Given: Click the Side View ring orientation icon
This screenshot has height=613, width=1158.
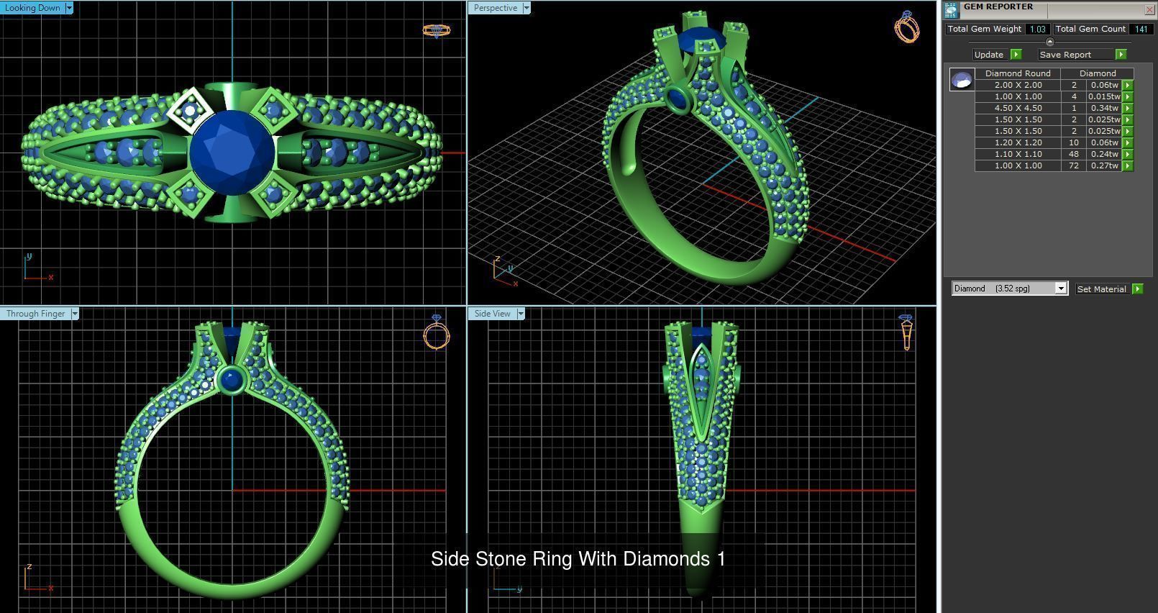Looking at the screenshot, I should tap(906, 332).
